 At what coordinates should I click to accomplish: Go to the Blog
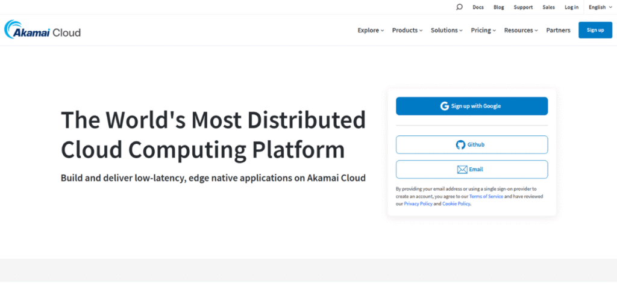(x=498, y=7)
